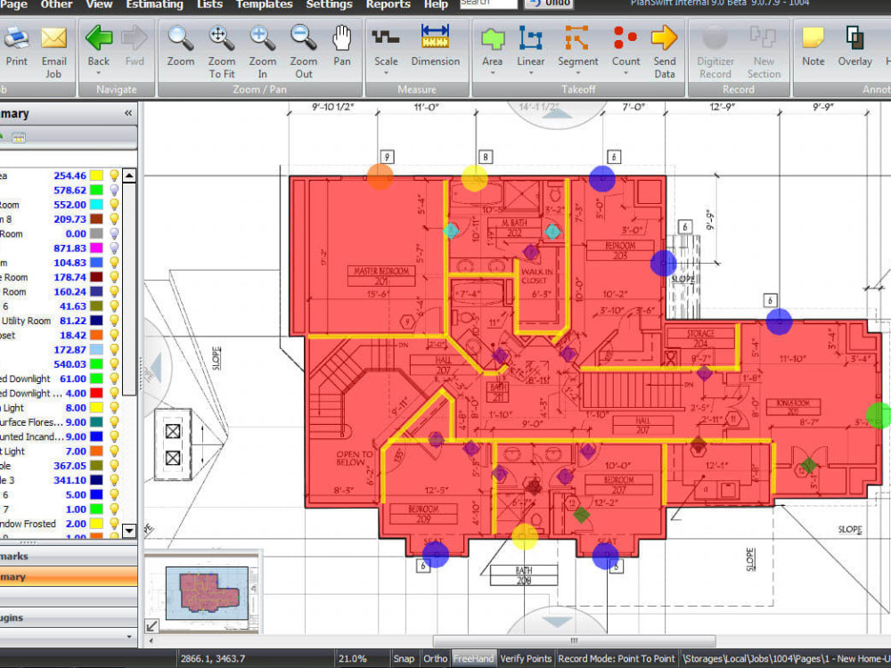Click the Undo button

(x=548, y=4)
